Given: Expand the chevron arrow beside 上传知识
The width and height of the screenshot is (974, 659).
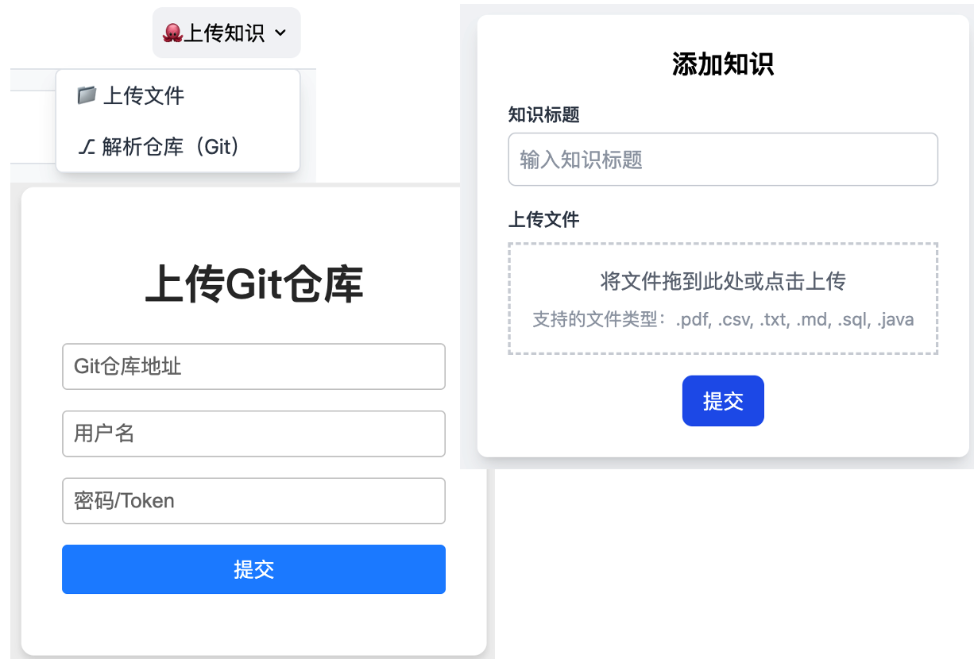Looking at the screenshot, I should pyautogui.click(x=280, y=33).
